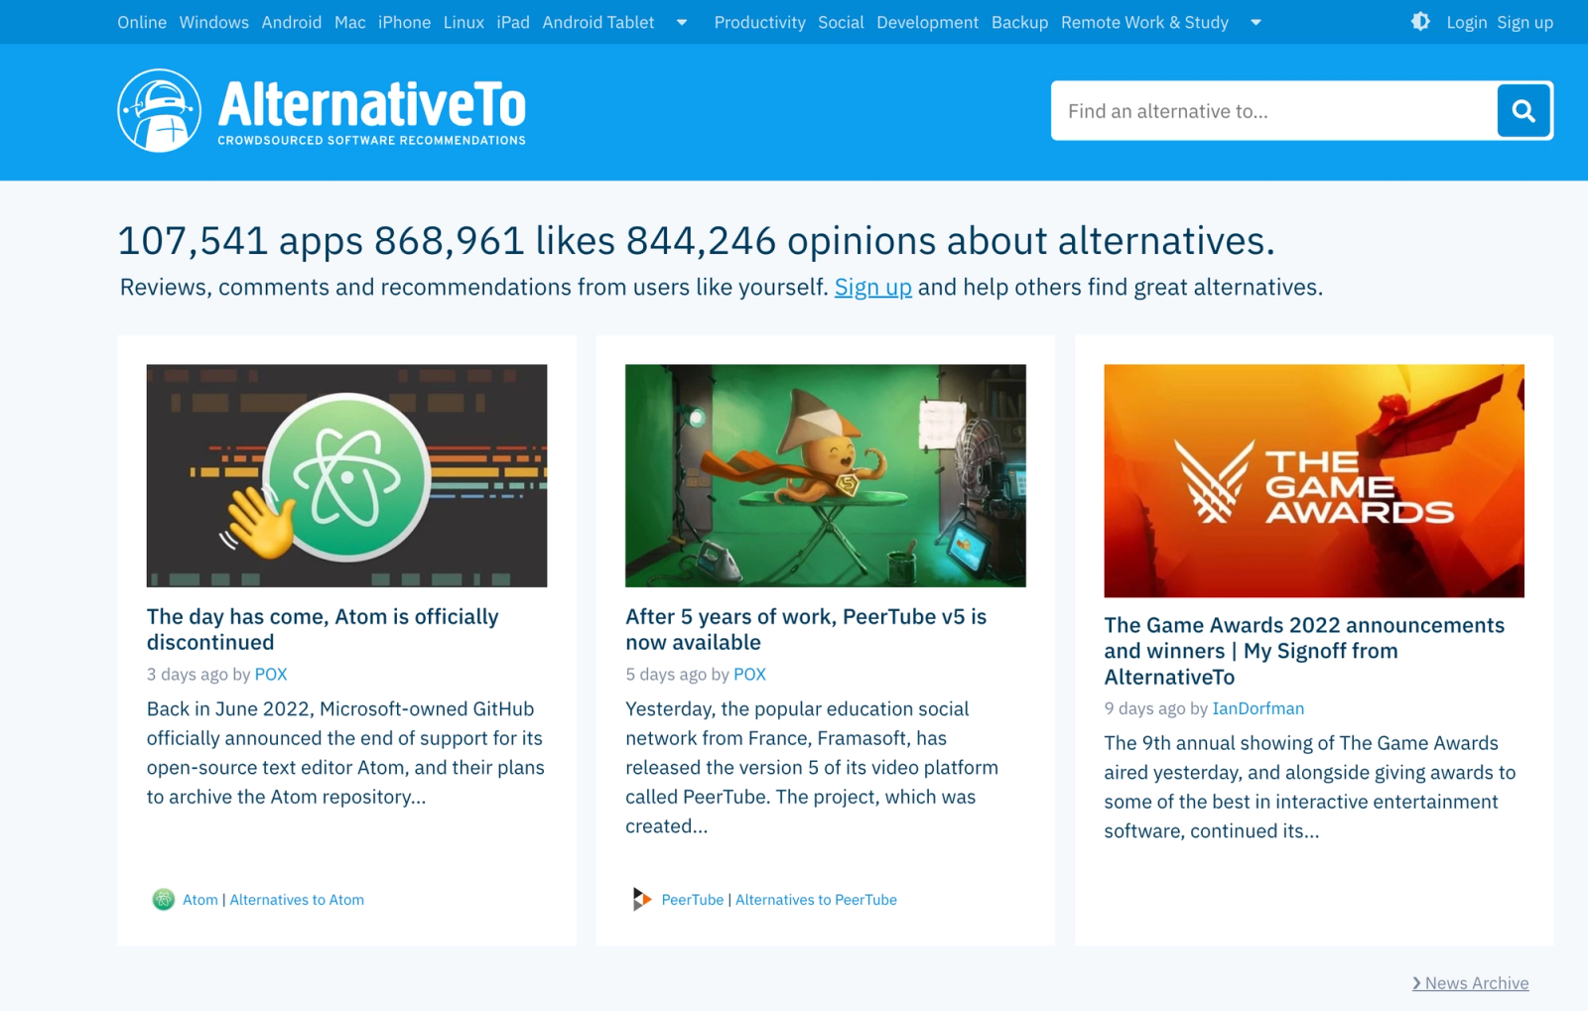Visit author POX on PeerTube article

tap(749, 674)
